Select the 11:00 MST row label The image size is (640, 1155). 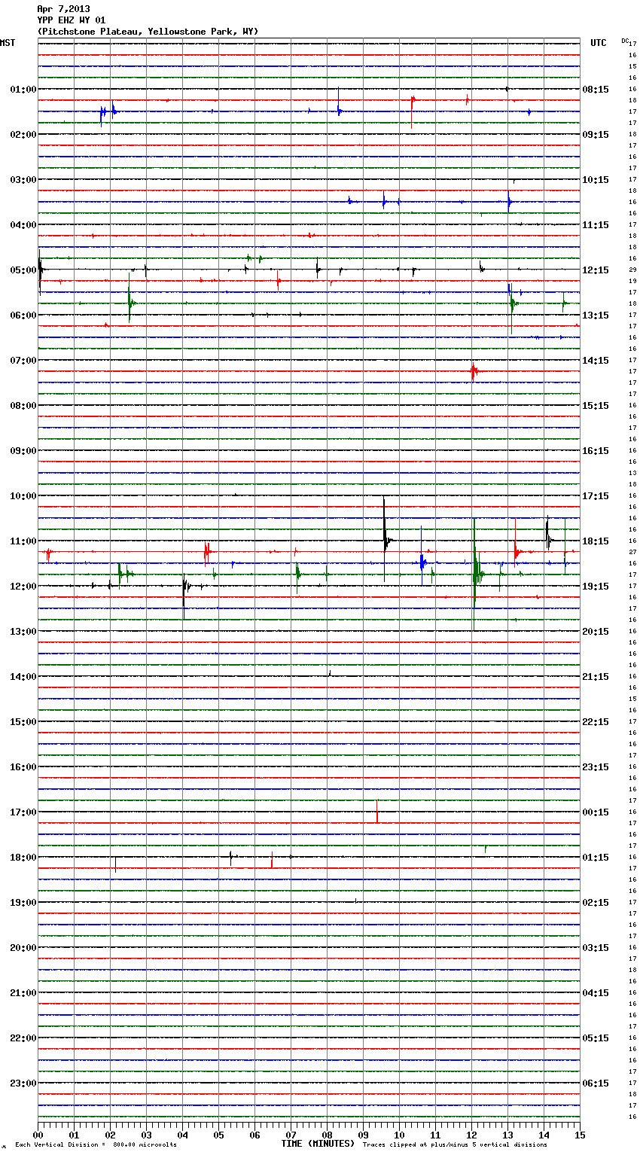(23, 541)
